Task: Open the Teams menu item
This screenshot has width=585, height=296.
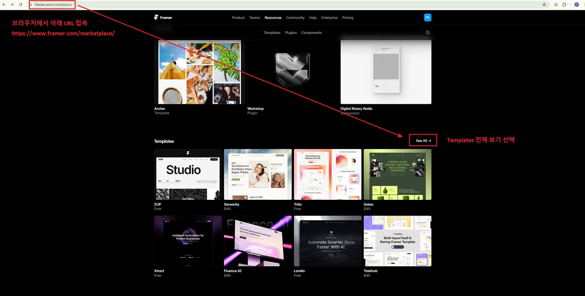Action: (x=255, y=18)
